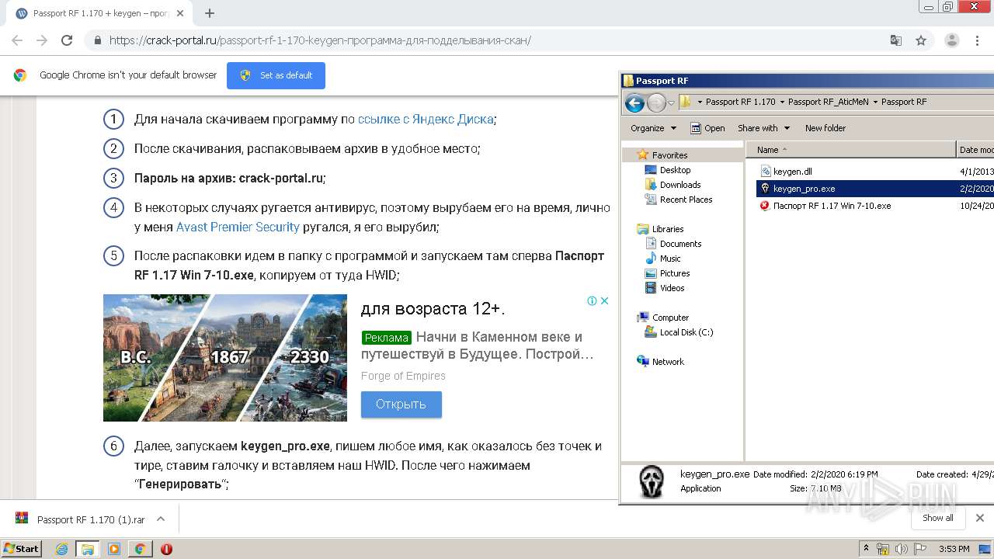The height and width of the screenshot is (559, 994).
Task: Select Network in navigation pane
Action: point(668,362)
